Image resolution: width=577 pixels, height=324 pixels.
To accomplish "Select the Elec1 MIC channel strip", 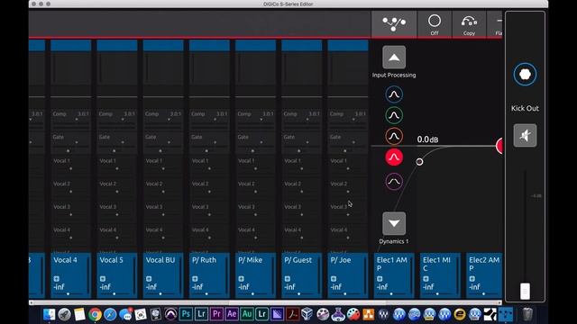I will [440, 275].
